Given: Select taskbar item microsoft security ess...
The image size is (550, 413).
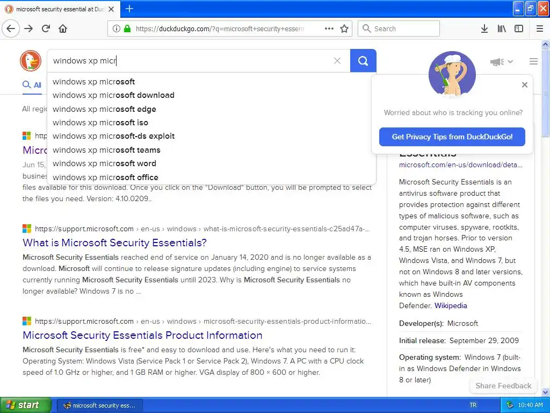Looking at the screenshot, I should [x=99, y=405].
